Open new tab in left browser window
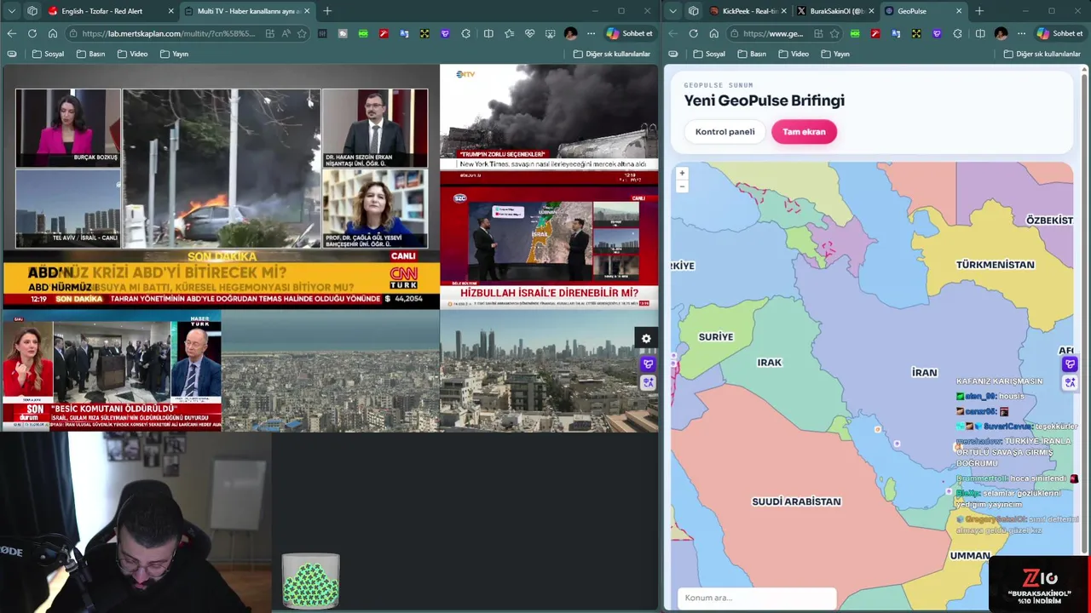The image size is (1091, 613). 327,11
